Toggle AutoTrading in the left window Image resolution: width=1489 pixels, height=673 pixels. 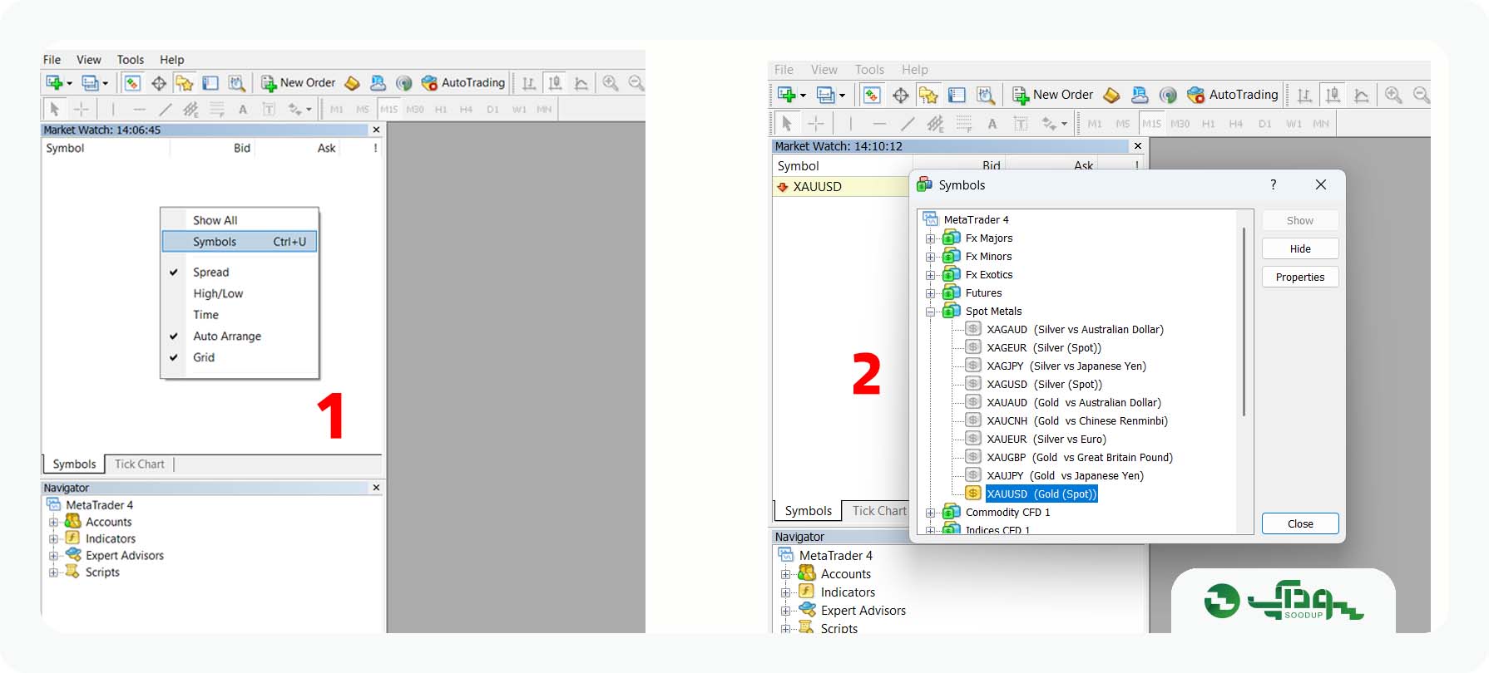coord(463,83)
